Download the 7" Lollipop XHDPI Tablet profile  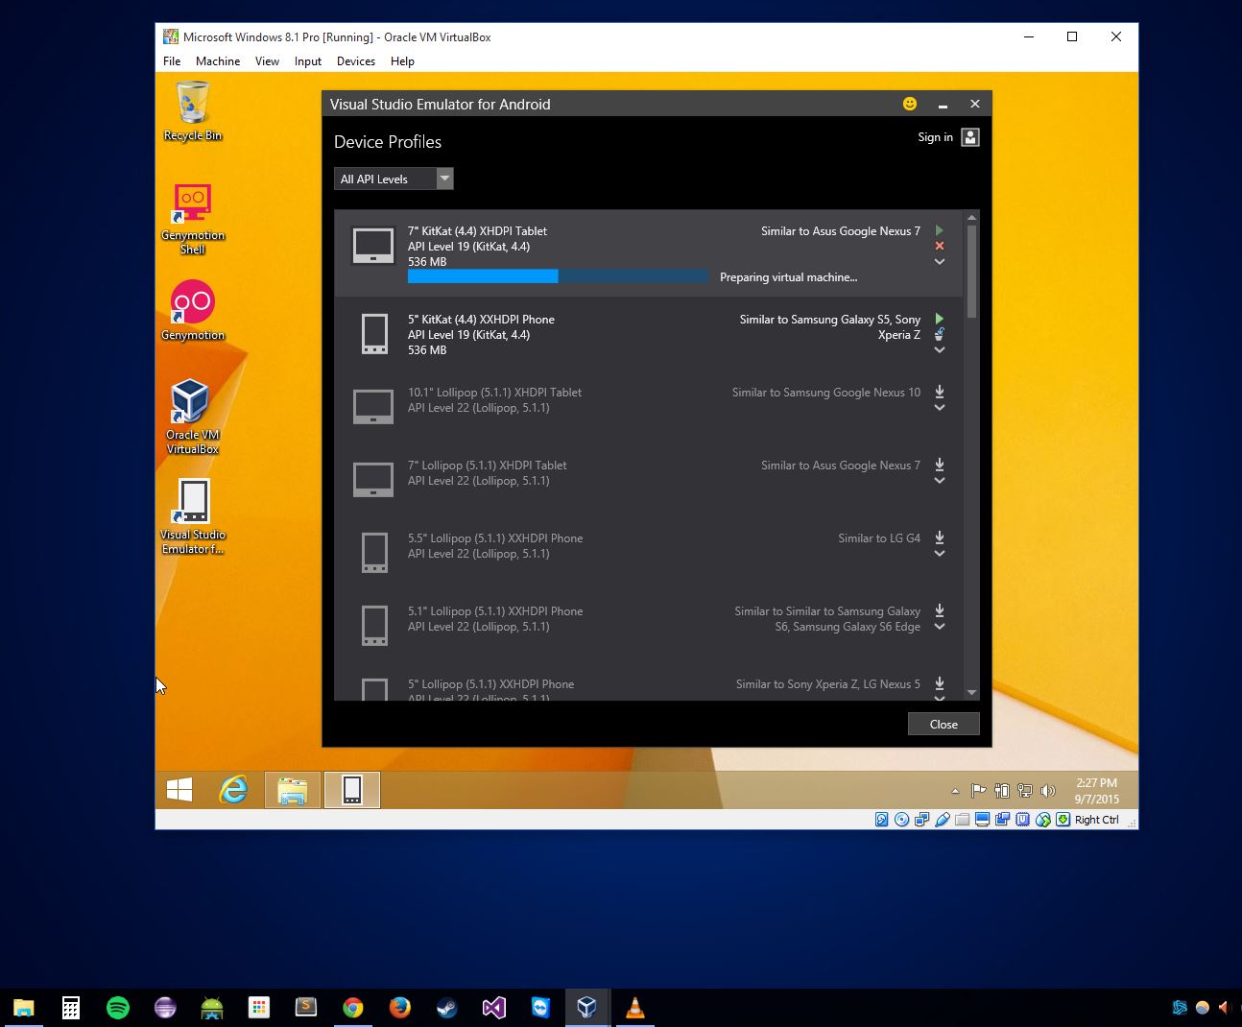[x=940, y=465]
